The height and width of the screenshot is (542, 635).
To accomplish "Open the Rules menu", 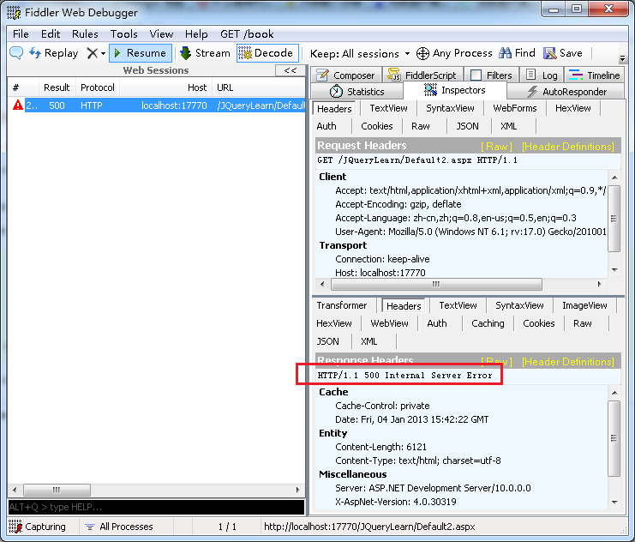I will pos(85,34).
